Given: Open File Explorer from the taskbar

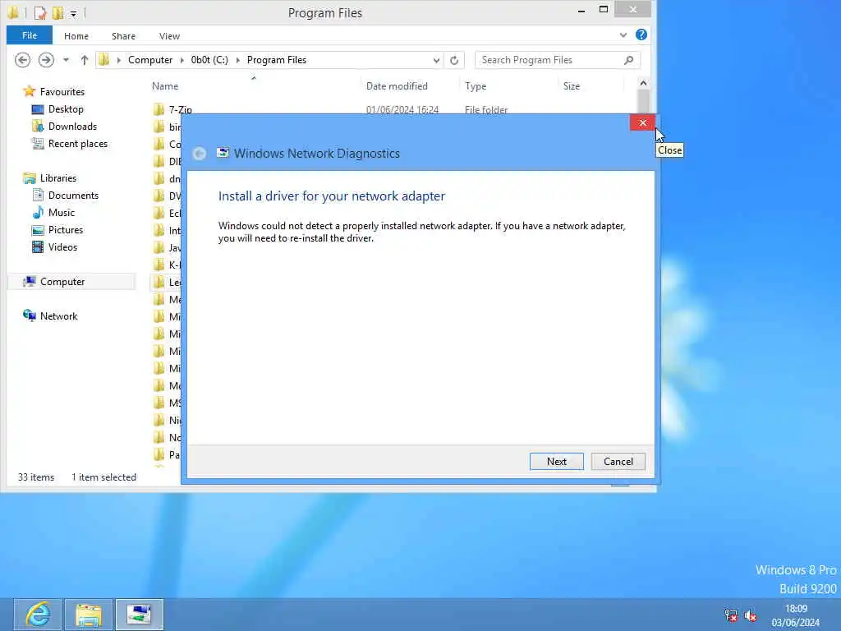Looking at the screenshot, I should point(89,615).
